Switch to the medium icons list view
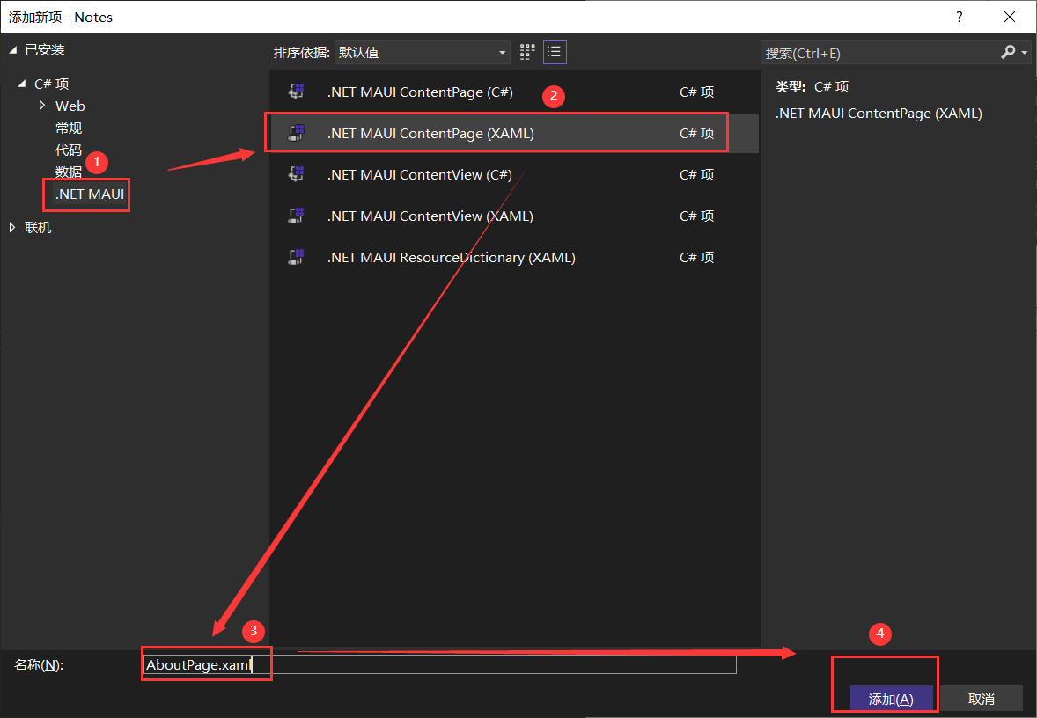1037x718 pixels. coord(555,52)
